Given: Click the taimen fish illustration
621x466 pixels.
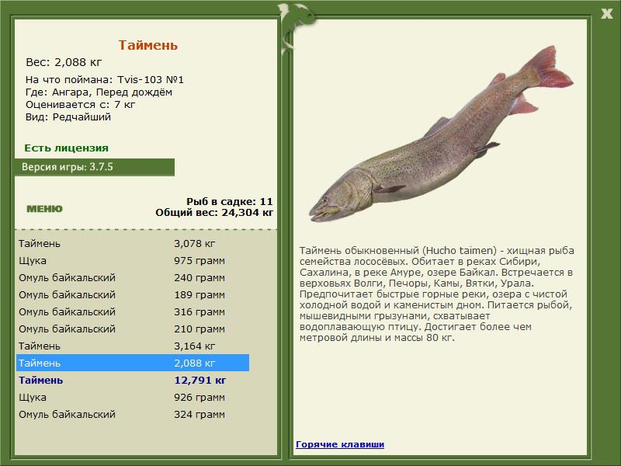Looking at the screenshot, I should (440, 134).
